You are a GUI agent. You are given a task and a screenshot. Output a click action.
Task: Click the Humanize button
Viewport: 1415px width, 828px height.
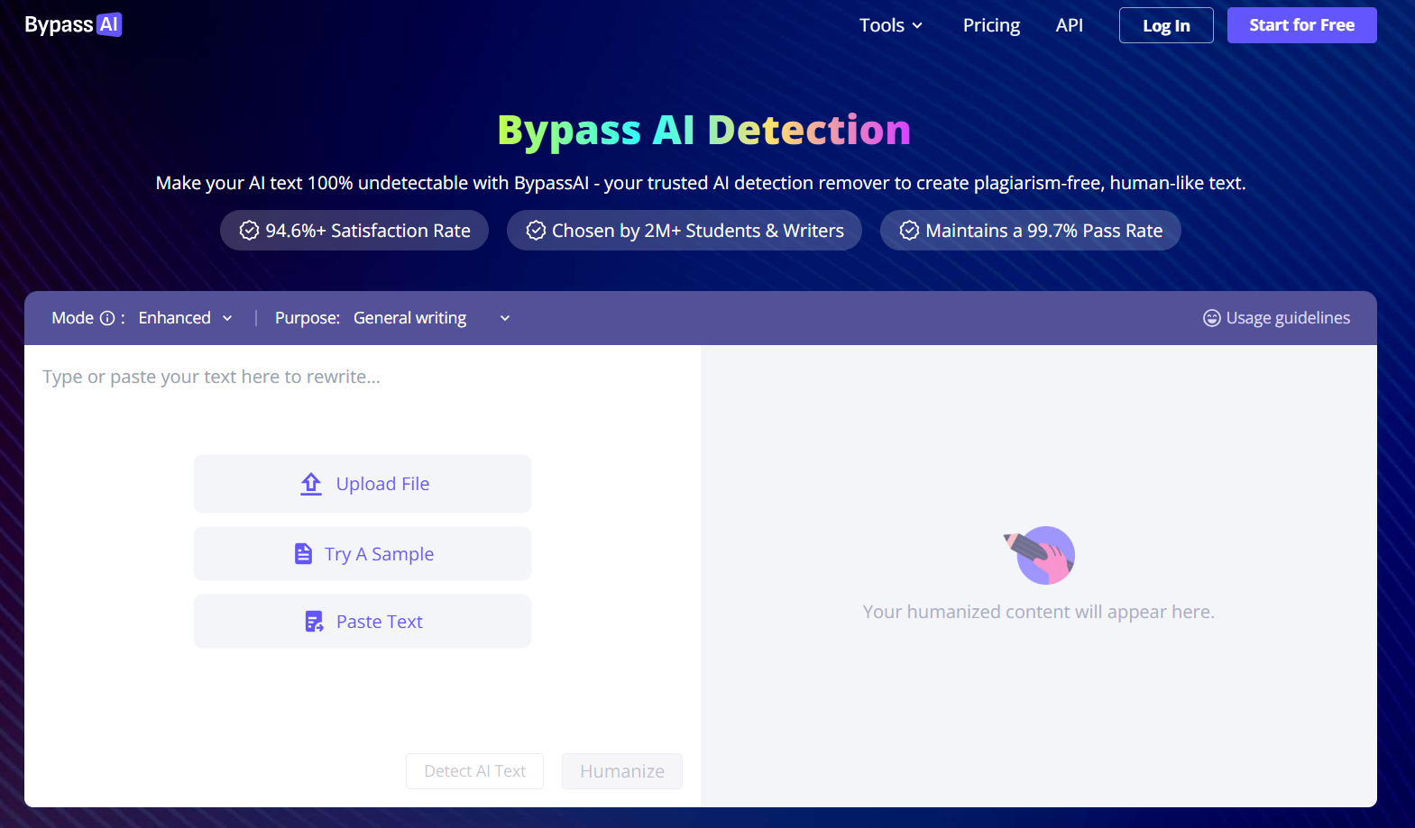[x=622, y=771]
